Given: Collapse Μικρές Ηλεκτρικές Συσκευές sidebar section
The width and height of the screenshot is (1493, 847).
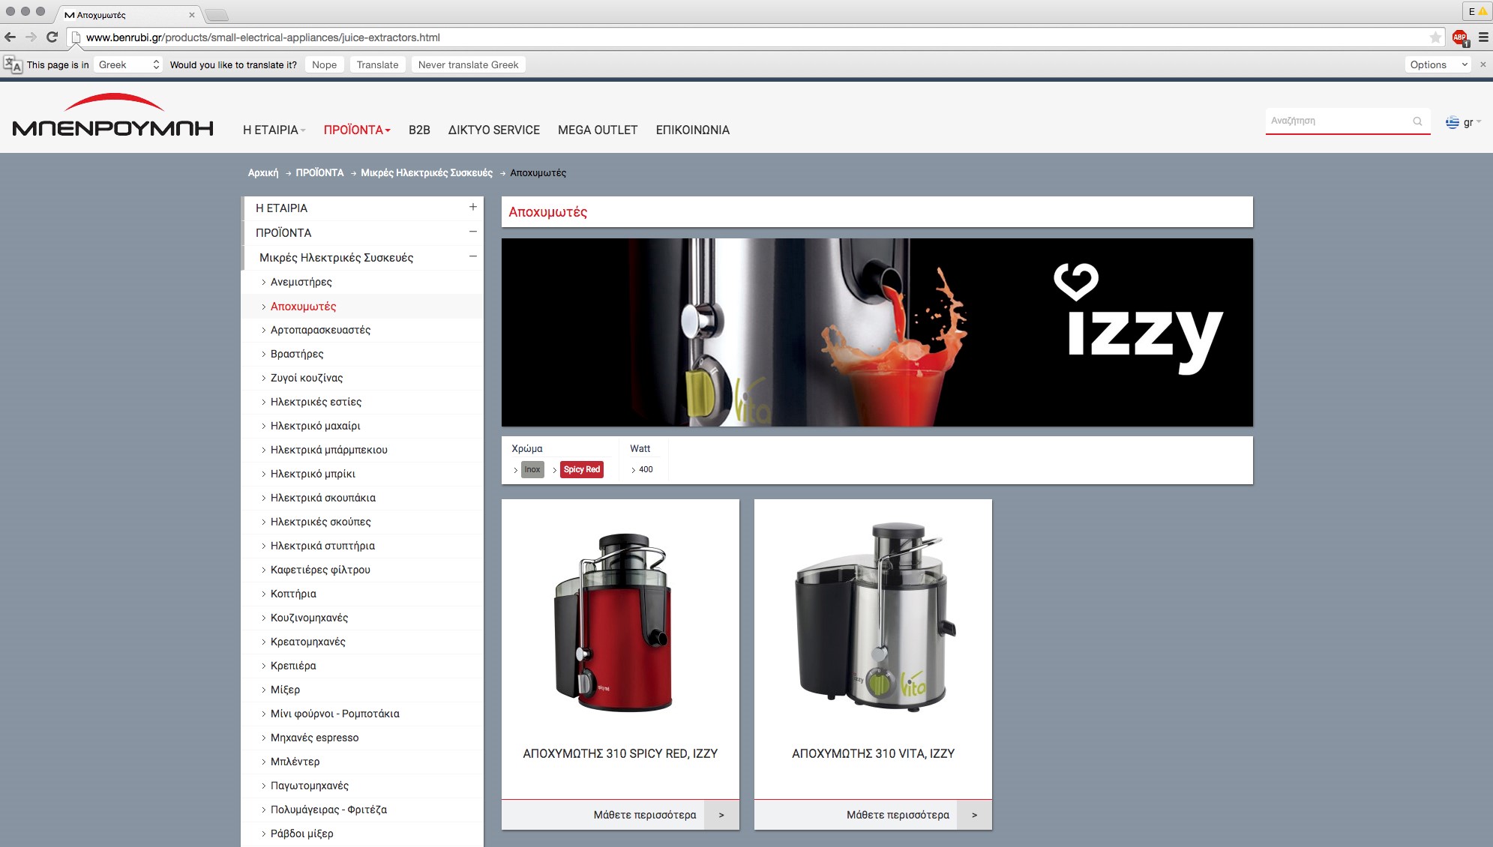Looking at the screenshot, I should coord(472,256).
